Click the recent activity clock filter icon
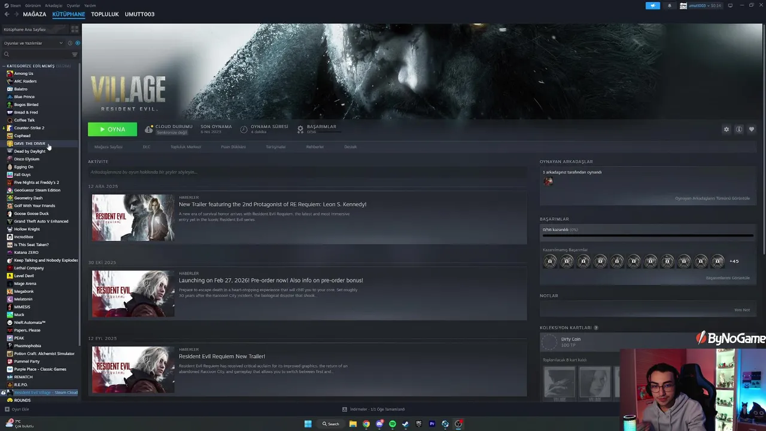This screenshot has height=431, width=766. tap(69, 43)
